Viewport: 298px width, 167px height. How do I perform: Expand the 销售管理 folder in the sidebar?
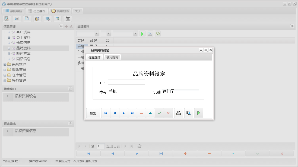[x=4, y=70]
